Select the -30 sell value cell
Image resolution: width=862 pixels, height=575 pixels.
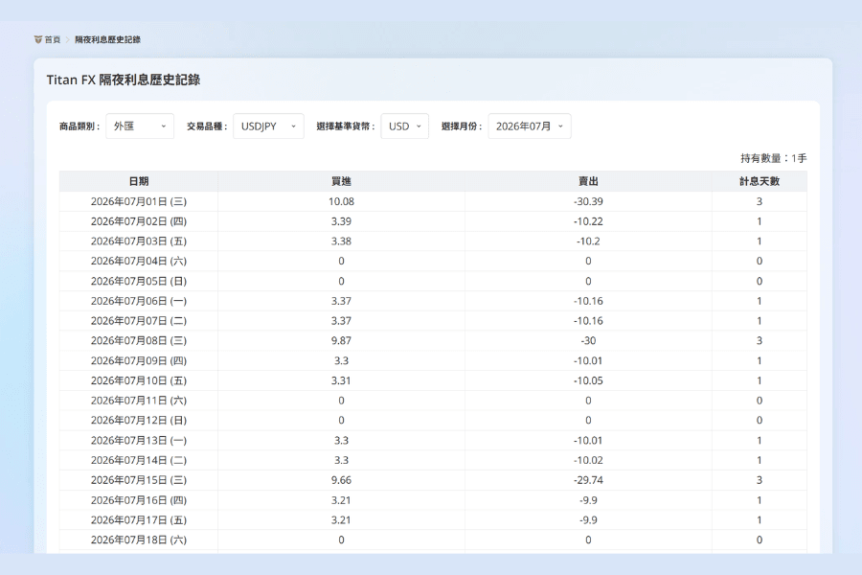click(588, 340)
